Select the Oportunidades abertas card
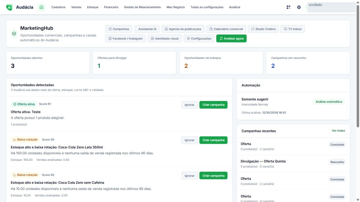The height and width of the screenshot is (202, 360). tap(48, 63)
